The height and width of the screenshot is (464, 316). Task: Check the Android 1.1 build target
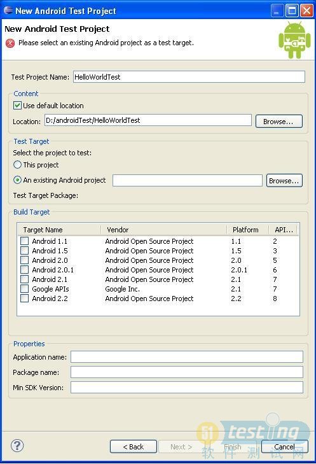[25, 241]
